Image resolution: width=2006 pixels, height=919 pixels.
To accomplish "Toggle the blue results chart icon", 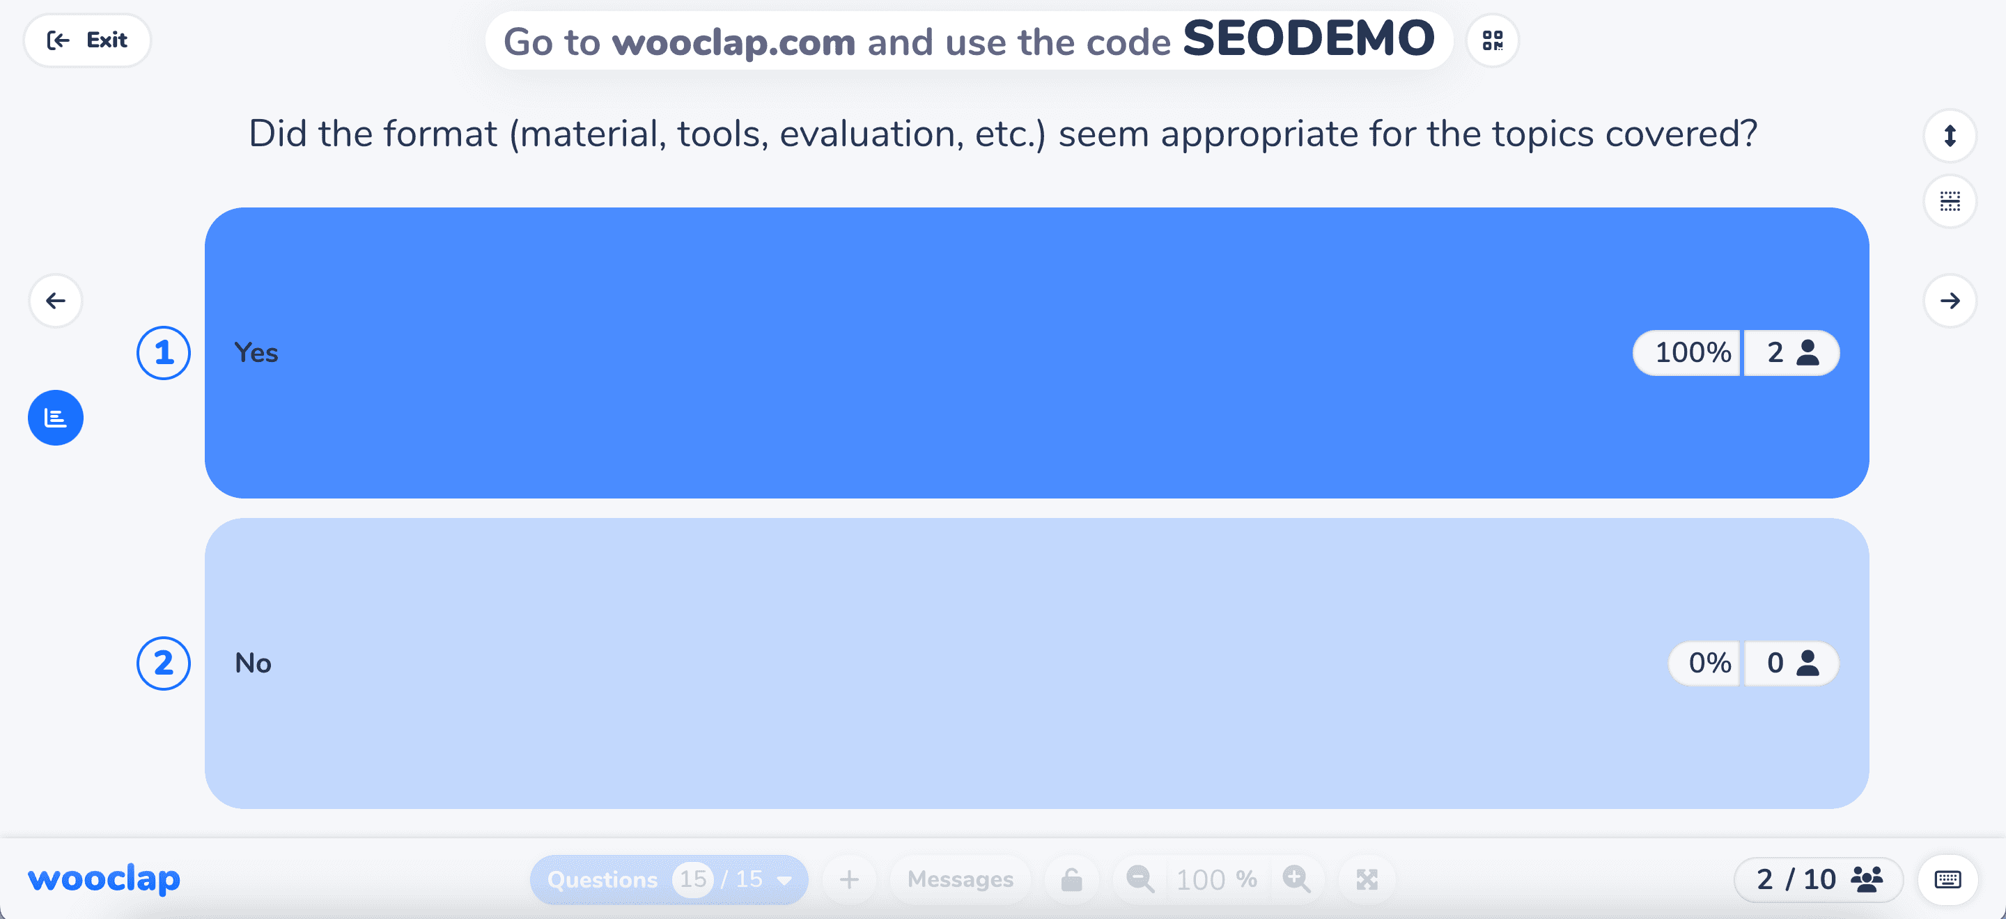I will point(55,418).
